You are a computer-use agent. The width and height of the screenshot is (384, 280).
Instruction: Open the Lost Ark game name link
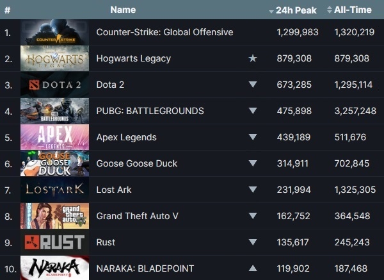(x=114, y=190)
